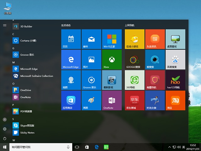This screenshot has width=201, height=151.
Task: Open Microsoft Solitaire Collection from app list
Action: 36,76
